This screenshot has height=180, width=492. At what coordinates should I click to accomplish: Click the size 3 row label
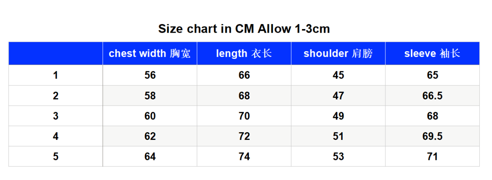tap(56, 116)
